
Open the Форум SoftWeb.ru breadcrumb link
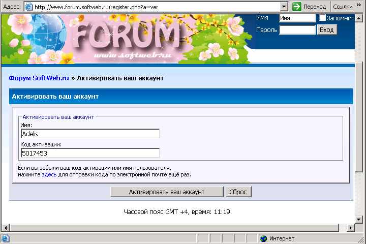pyautogui.click(x=39, y=78)
